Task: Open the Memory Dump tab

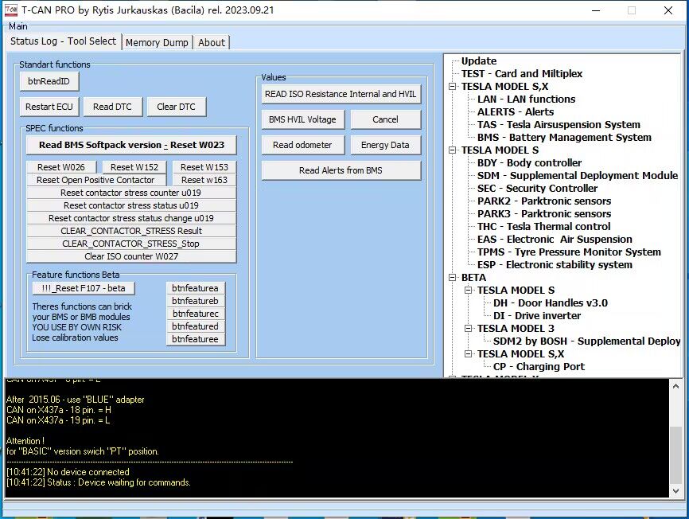Action: click(157, 43)
